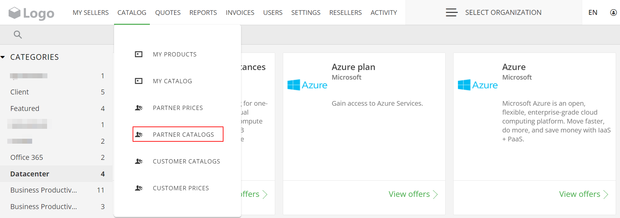Click the Datacenter count 4
This screenshot has width=620, height=218.
103,174
